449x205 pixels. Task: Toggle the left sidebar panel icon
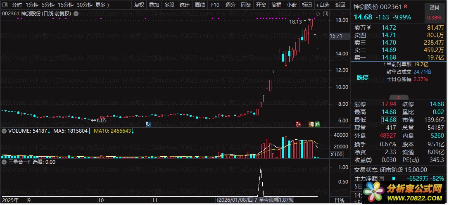5,5
